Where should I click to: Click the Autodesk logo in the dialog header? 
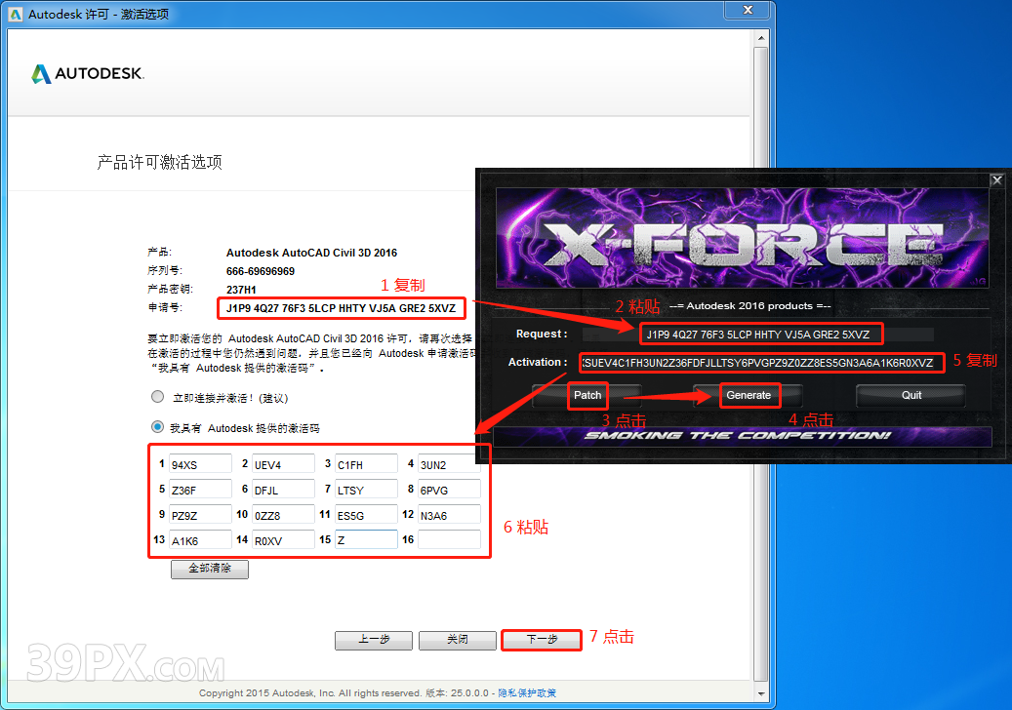[x=88, y=73]
